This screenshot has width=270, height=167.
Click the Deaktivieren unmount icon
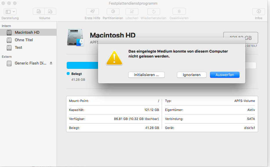179,11
